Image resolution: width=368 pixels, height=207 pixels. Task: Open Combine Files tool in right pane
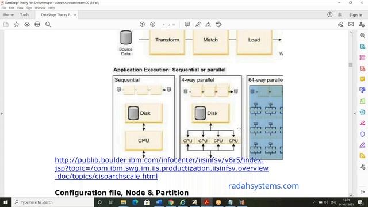(x=362, y=90)
